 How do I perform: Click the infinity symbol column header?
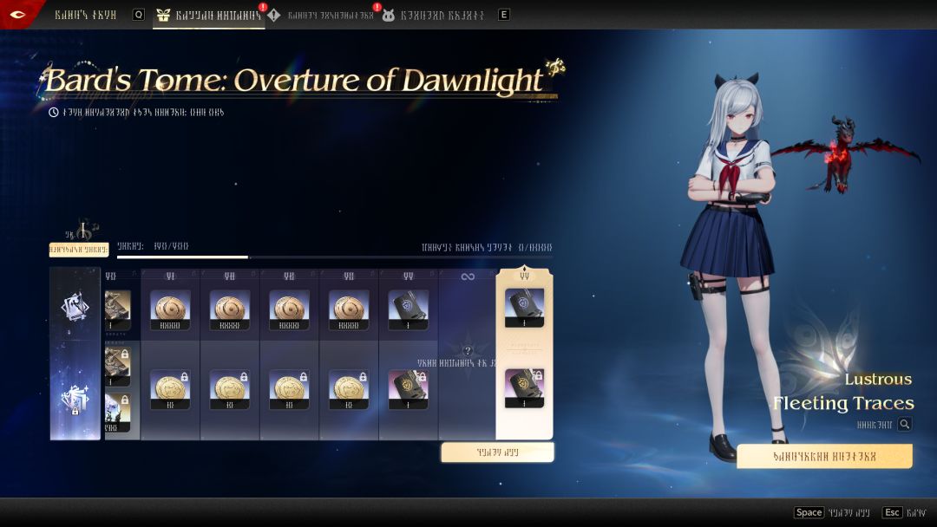coord(468,277)
